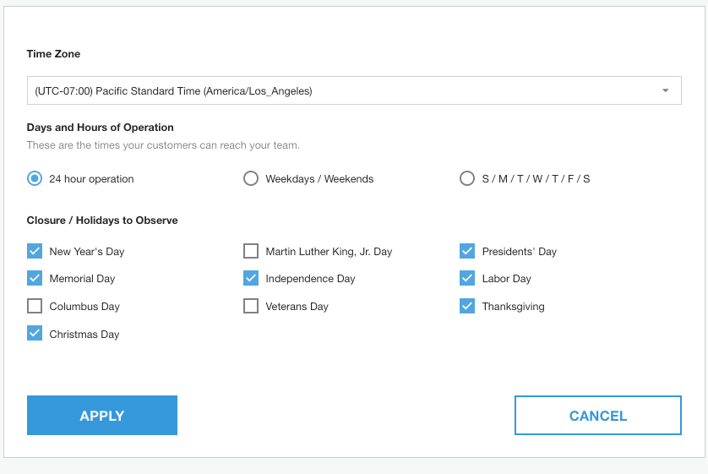Click the Veterans Day label text
The height and width of the screenshot is (474, 708).
pyautogui.click(x=297, y=307)
